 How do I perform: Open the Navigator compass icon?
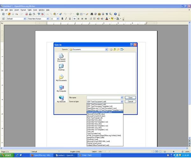95,14
